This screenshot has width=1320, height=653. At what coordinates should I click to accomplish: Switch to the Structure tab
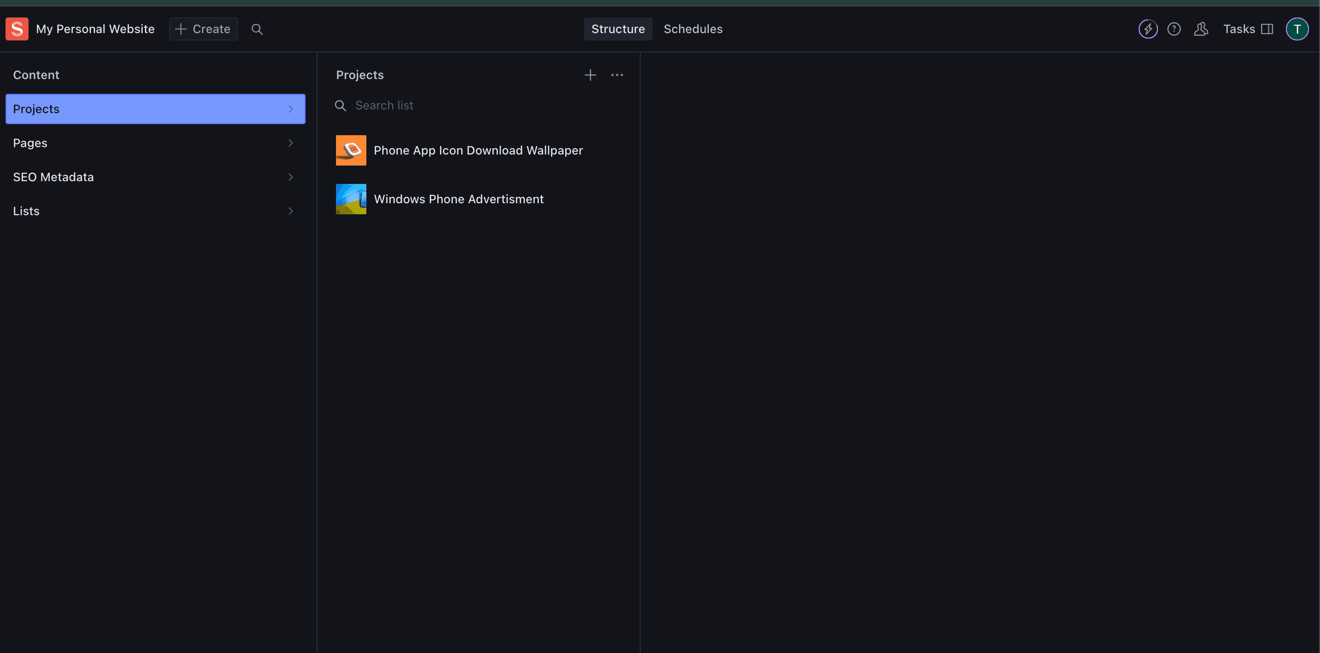click(x=618, y=29)
